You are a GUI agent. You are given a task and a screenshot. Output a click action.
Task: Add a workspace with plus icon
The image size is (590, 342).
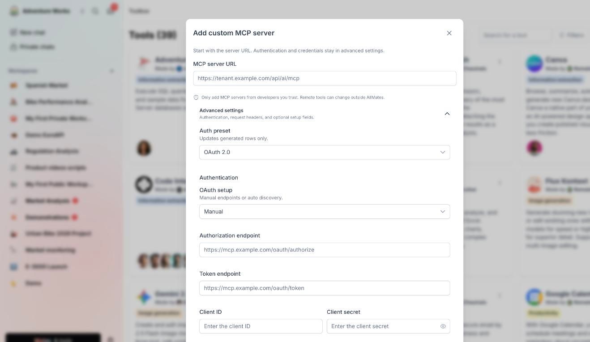[112, 71]
